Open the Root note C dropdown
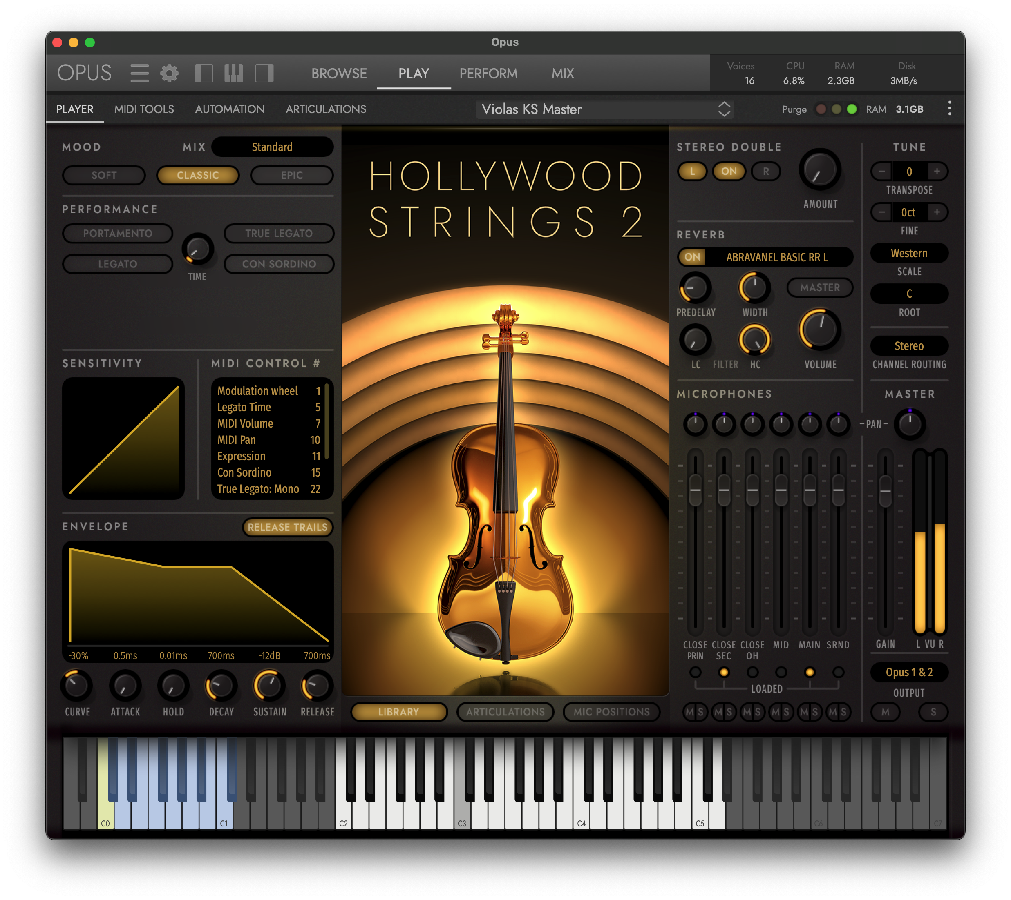1011x900 pixels. click(909, 294)
